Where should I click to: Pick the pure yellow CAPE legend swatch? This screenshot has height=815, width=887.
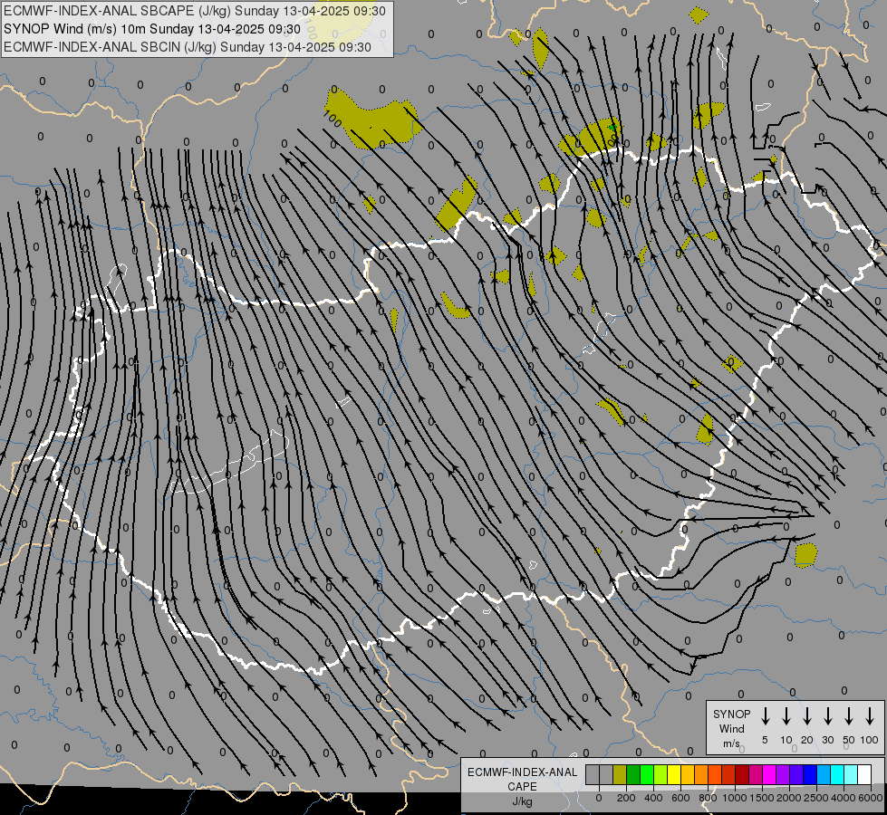(x=674, y=774)
